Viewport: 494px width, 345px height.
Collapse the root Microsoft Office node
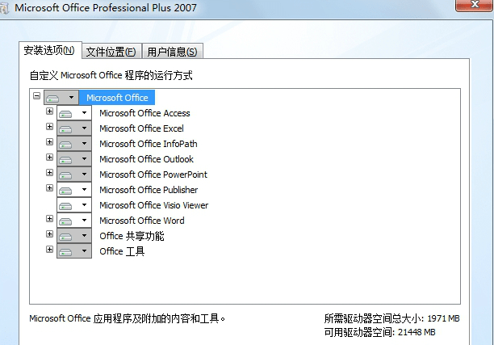[x=36, y=96]
